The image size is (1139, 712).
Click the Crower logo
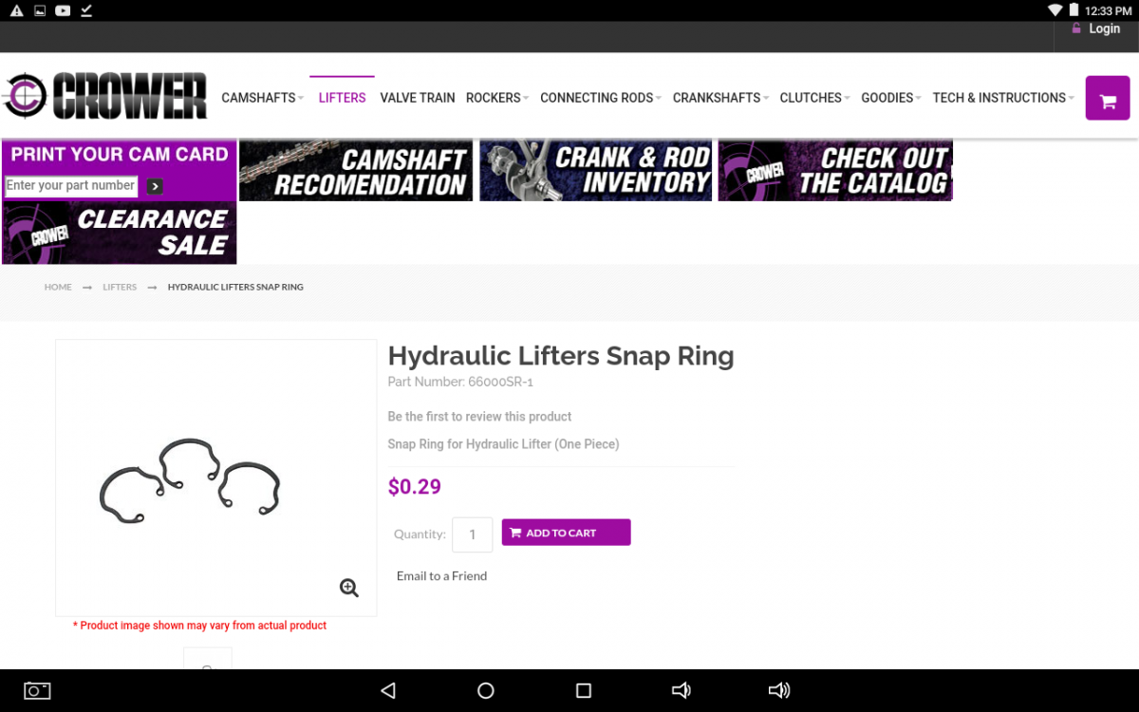(x=105, y=96)
